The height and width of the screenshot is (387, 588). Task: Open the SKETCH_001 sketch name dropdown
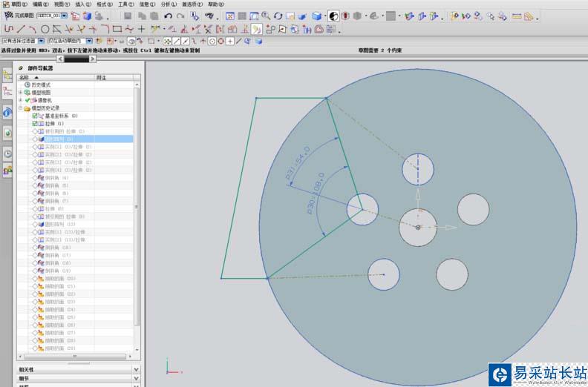[x=64, y=16]
